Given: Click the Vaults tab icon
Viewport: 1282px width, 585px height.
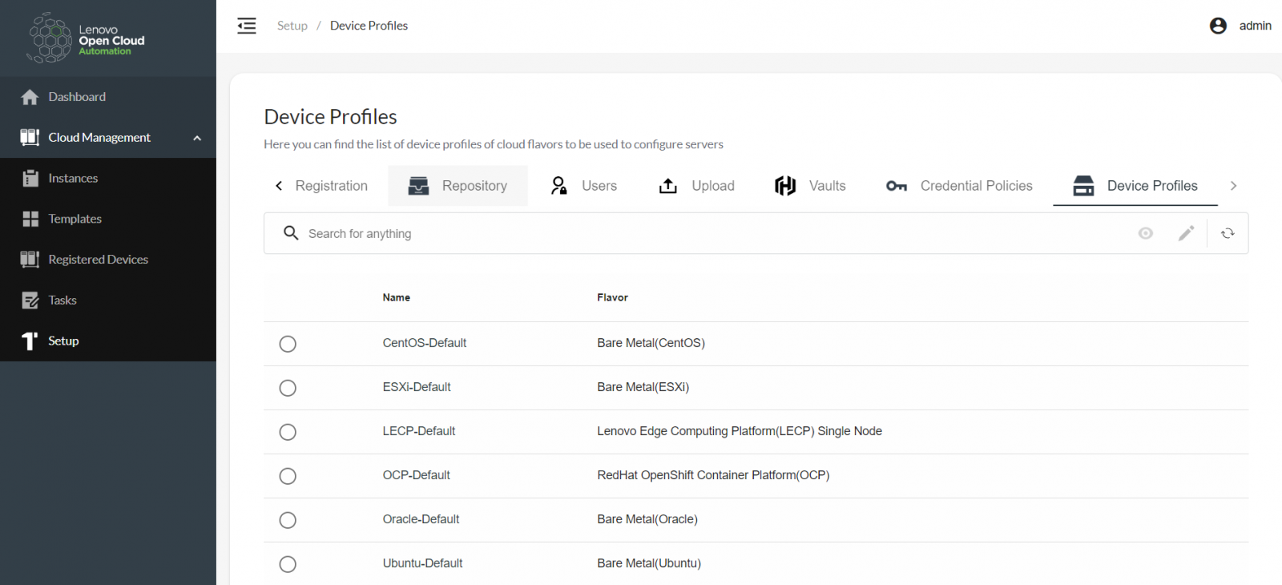Looking at the screenshot, I should click(785, 186).
